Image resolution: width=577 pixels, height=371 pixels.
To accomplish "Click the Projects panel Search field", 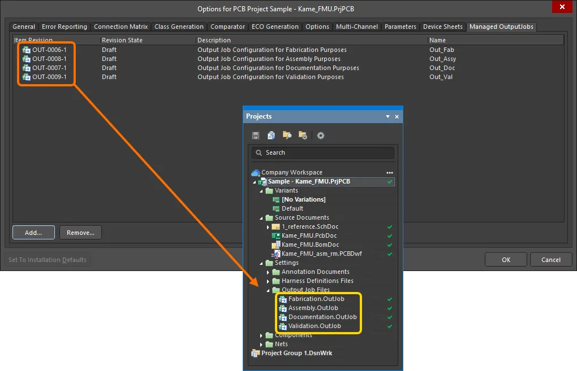I will (x=322, y=153).
